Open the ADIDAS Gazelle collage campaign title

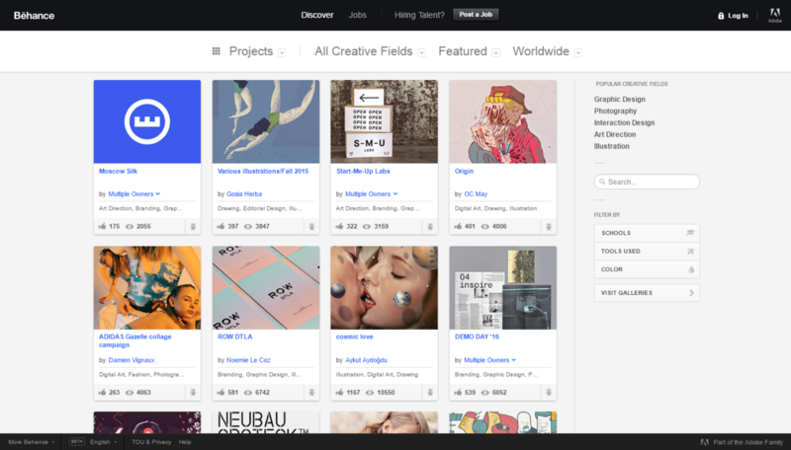click(135, 340)
